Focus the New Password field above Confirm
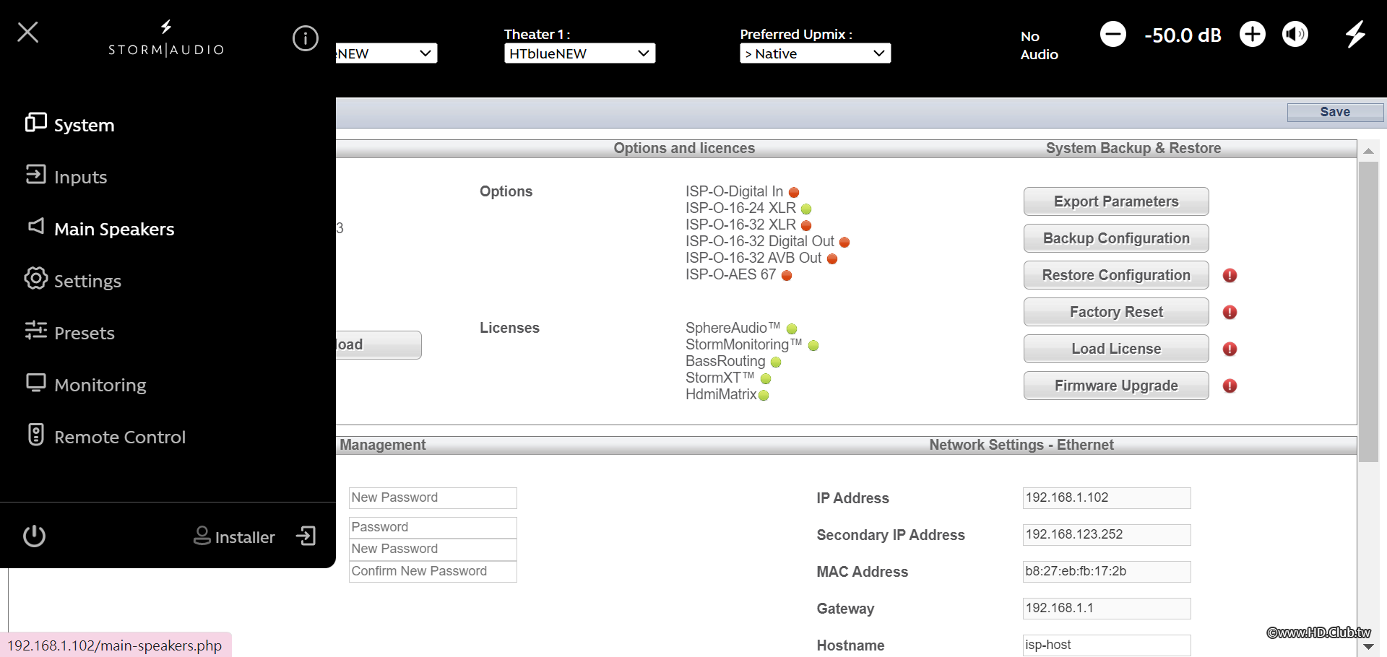This screenshot has width=1387, height=657. (x=433, y=549)
